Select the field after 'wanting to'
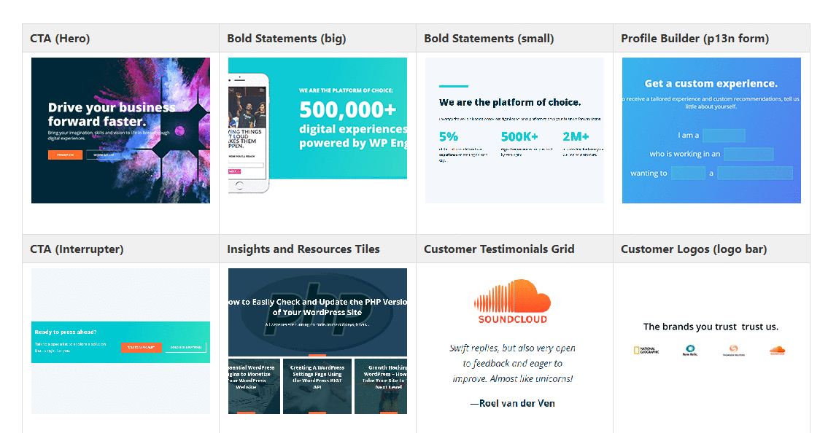The image size is (828, 433). tap(688, 173)
